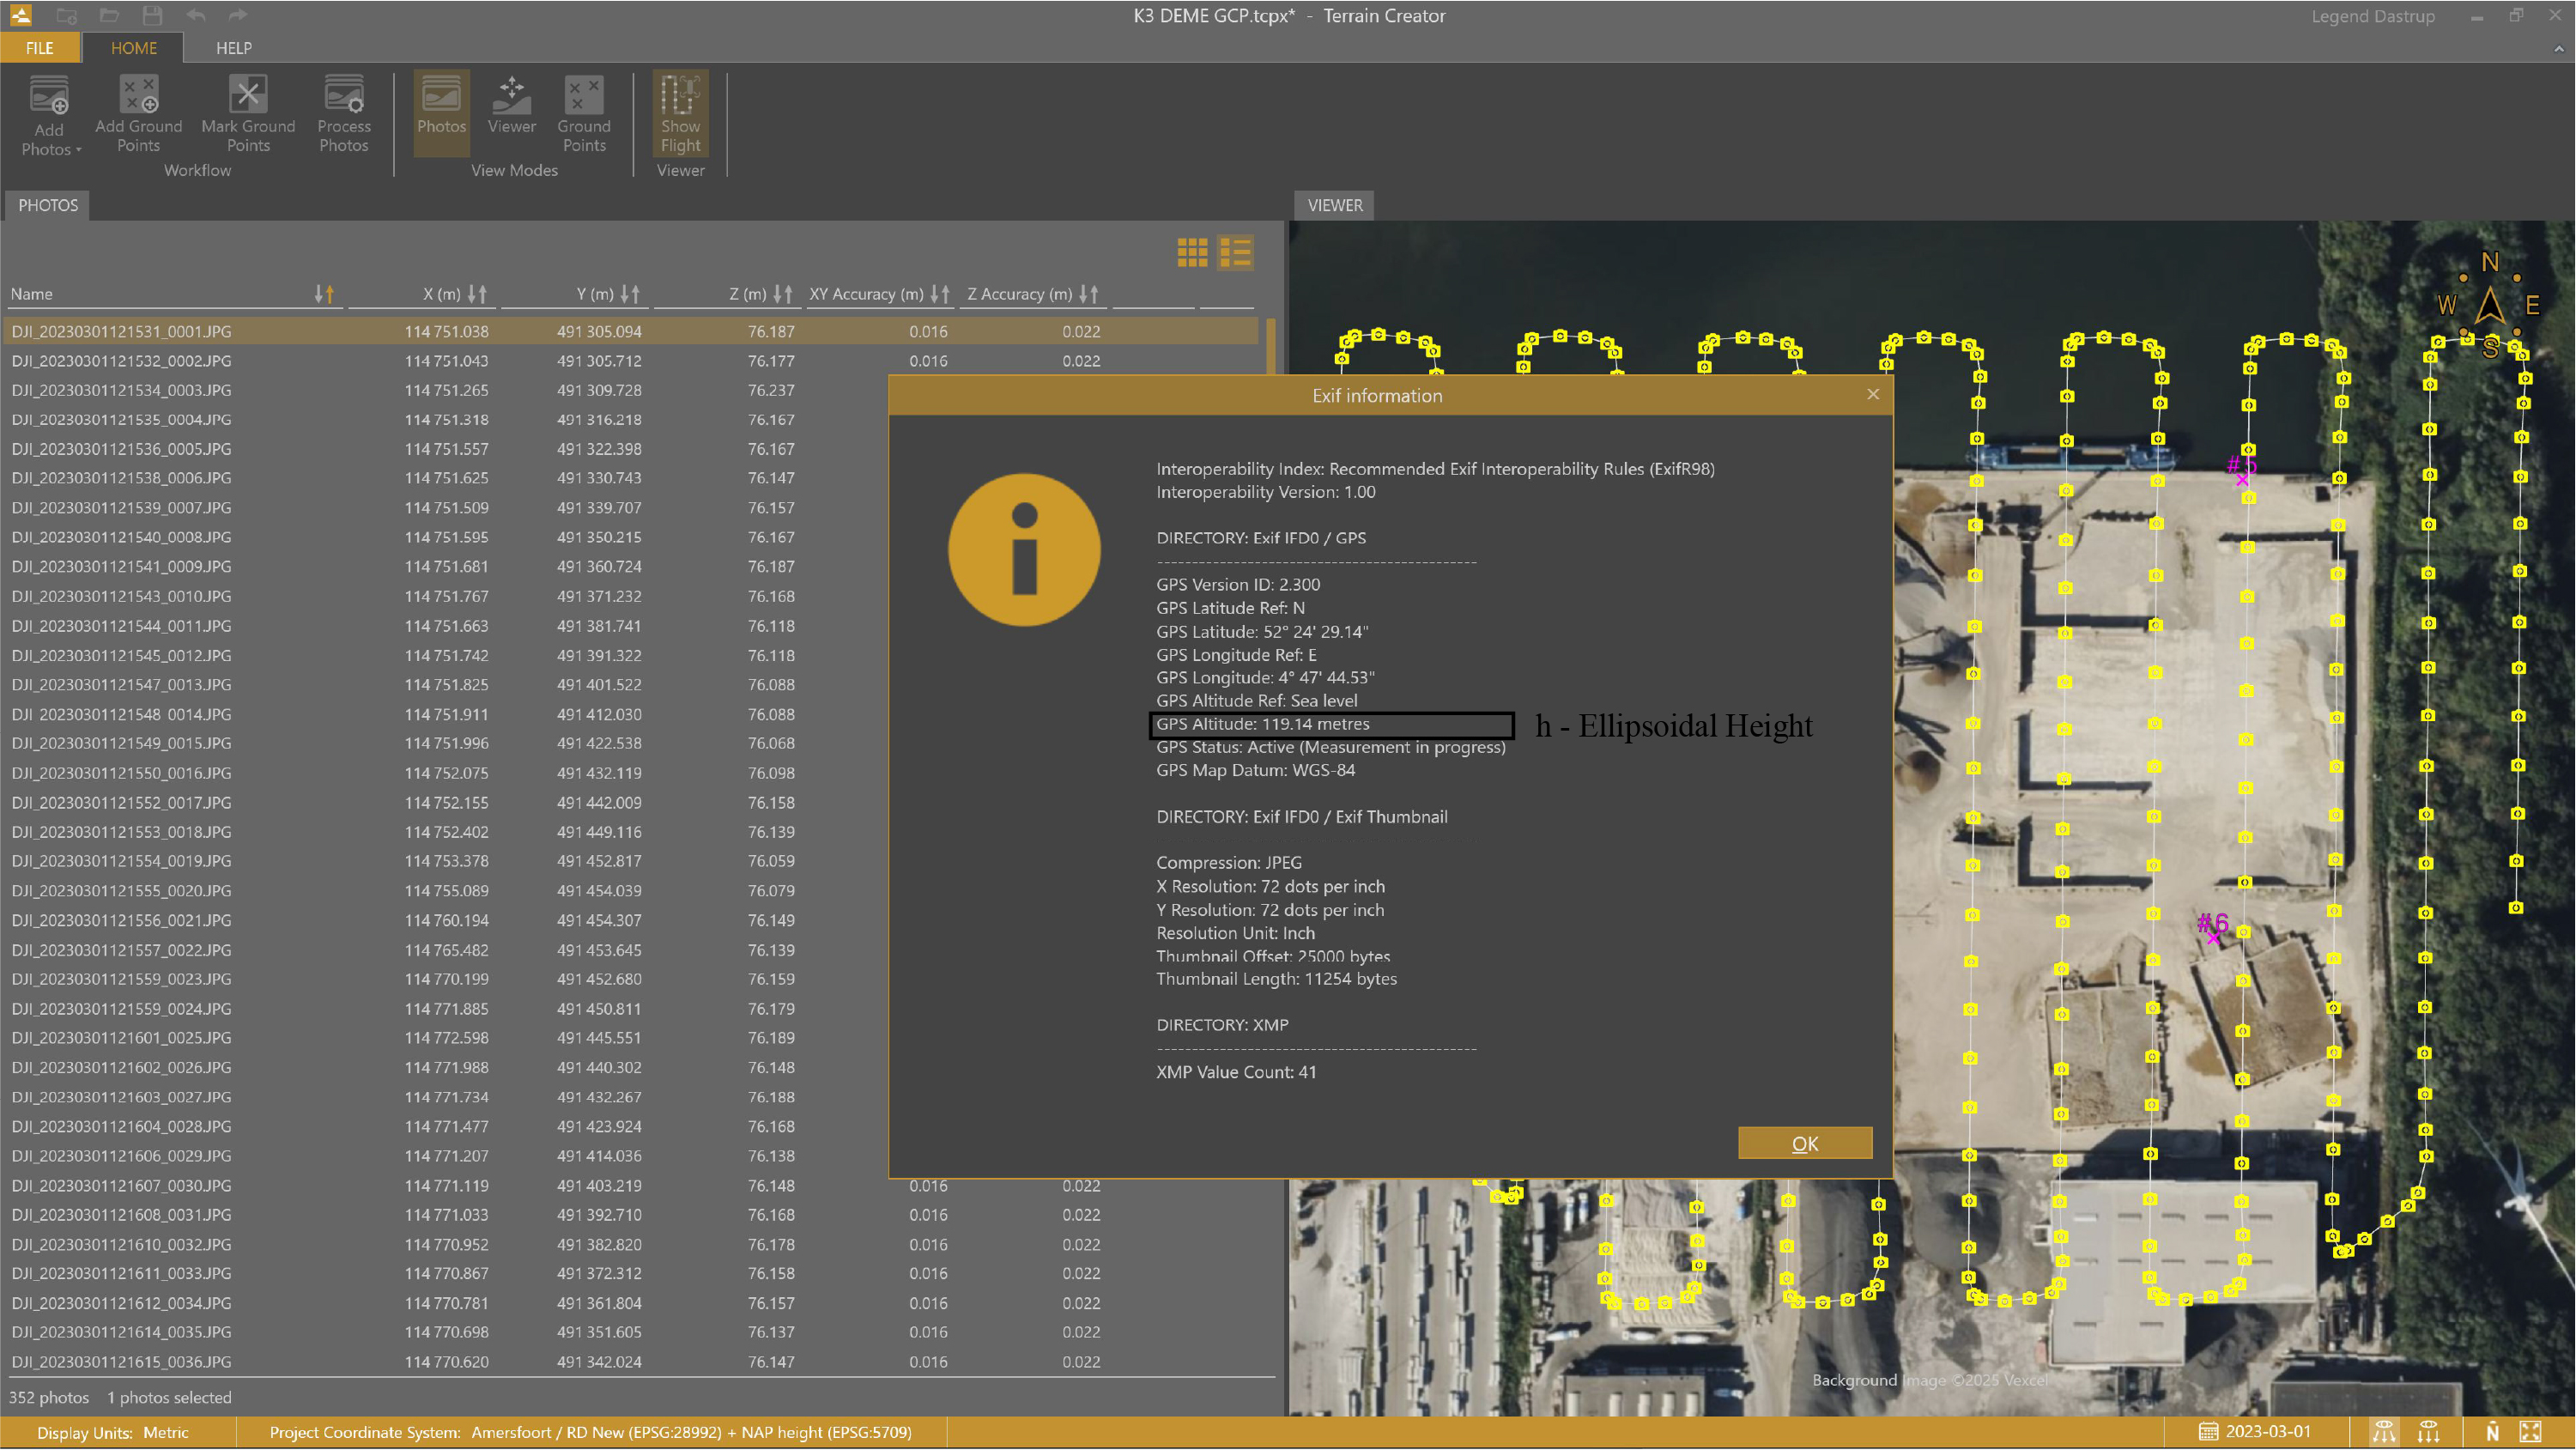Switch to Ground Points view mode
The image size is (2576, 1450).
584,114
